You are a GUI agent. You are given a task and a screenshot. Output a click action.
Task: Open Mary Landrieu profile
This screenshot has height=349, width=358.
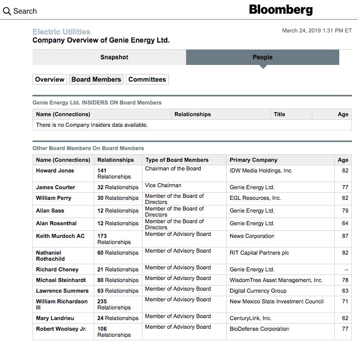55,318
